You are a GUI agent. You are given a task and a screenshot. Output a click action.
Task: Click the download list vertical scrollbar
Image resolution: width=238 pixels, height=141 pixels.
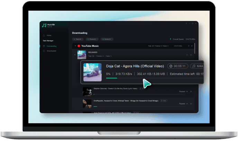195,48
